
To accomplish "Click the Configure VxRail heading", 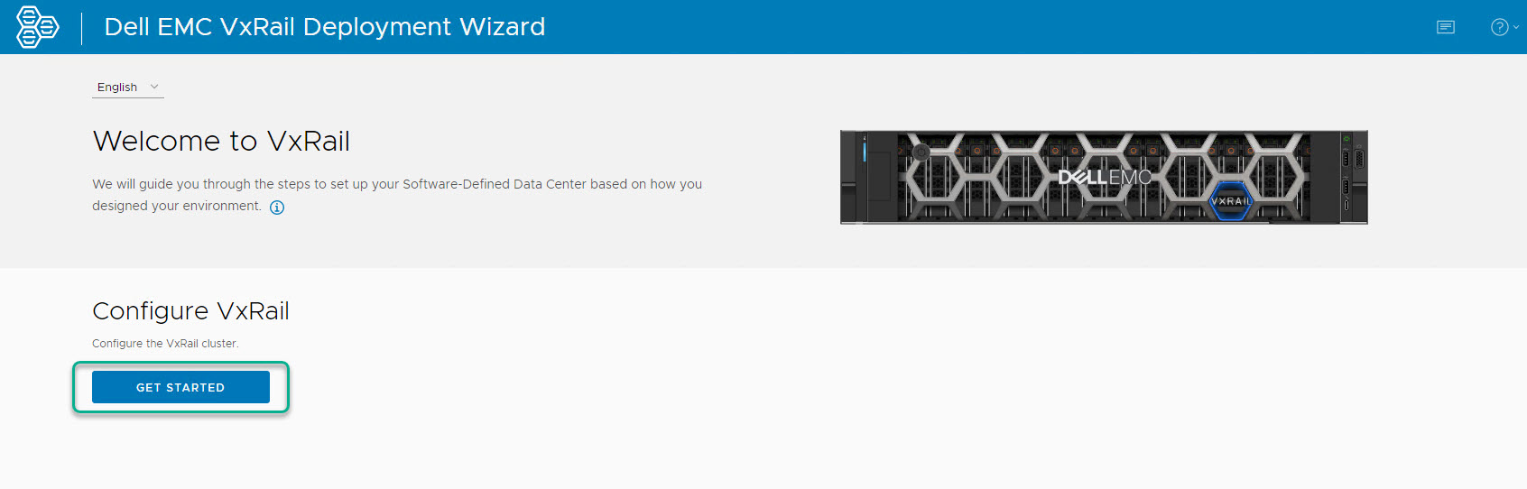I will pyautogui.click(x=190, y=310).
